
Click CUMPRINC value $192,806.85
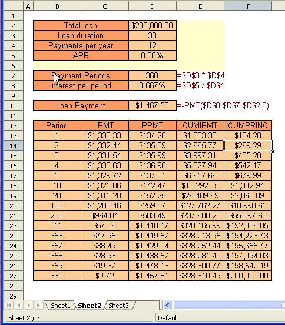(248, 225)
